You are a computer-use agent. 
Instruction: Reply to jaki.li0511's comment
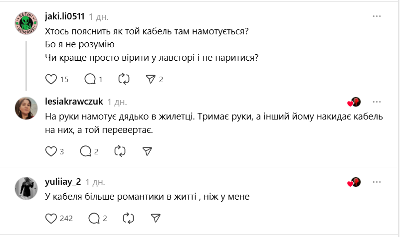point(90,79)
